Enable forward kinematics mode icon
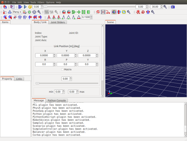The height and width of the screenshot is (141, 187). (98, 12)
